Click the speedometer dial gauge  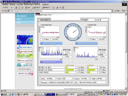(x=73, y=32)
